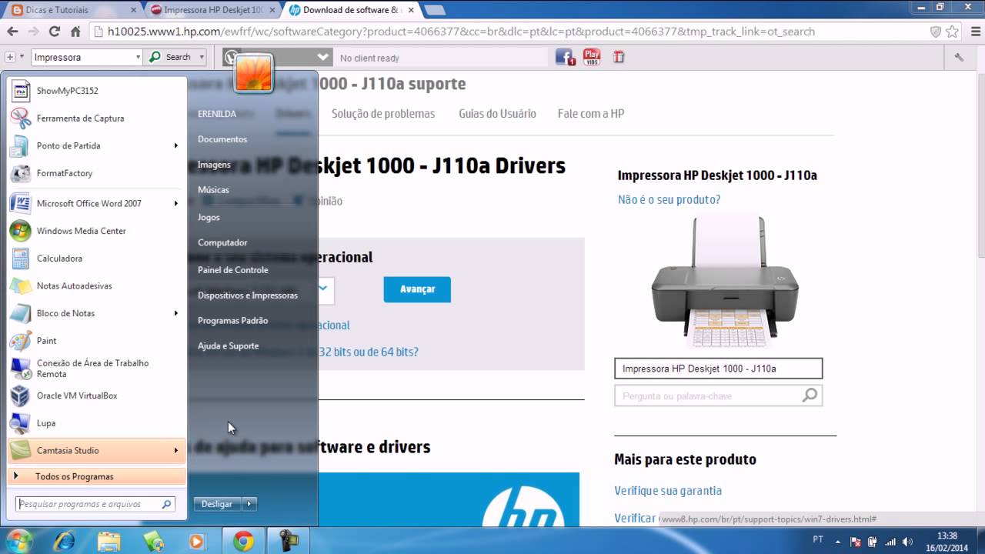Open Ajuda e Suporte
The height and width of the screenshot is (554, 985).
coord(229,345)
